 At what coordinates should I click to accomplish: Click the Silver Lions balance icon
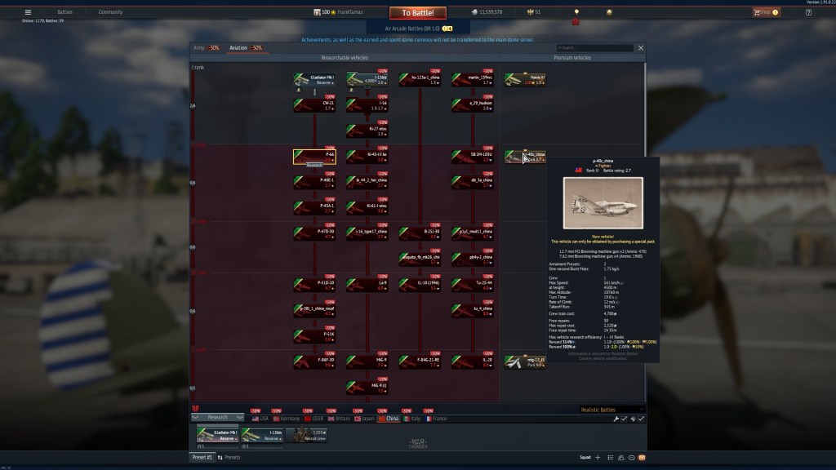(475, 12)
